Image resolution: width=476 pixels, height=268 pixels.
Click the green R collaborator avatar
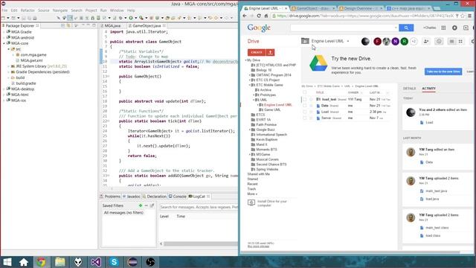pos(404,42)
